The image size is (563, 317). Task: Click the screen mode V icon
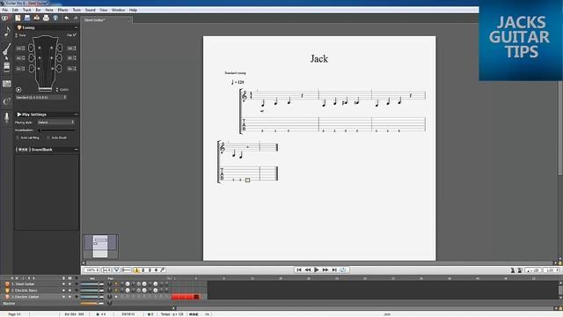[x=116, y=270]
